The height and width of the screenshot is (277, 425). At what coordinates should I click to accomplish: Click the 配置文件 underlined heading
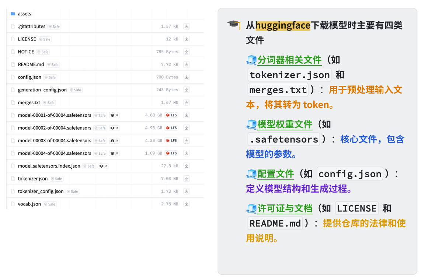click(x=275, y=174)
